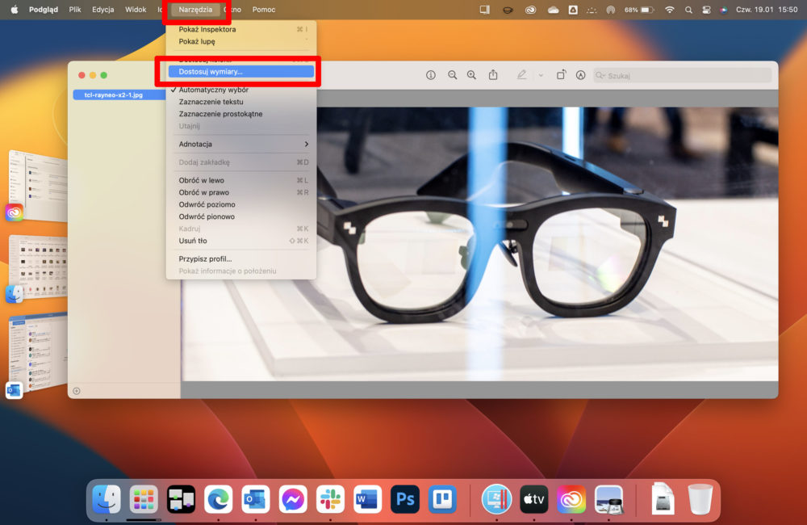The image size is (807, 525).
Task: Select Zaznaczenie prostokątne mode
Action: pyautogui.click(x=240, y=114)
